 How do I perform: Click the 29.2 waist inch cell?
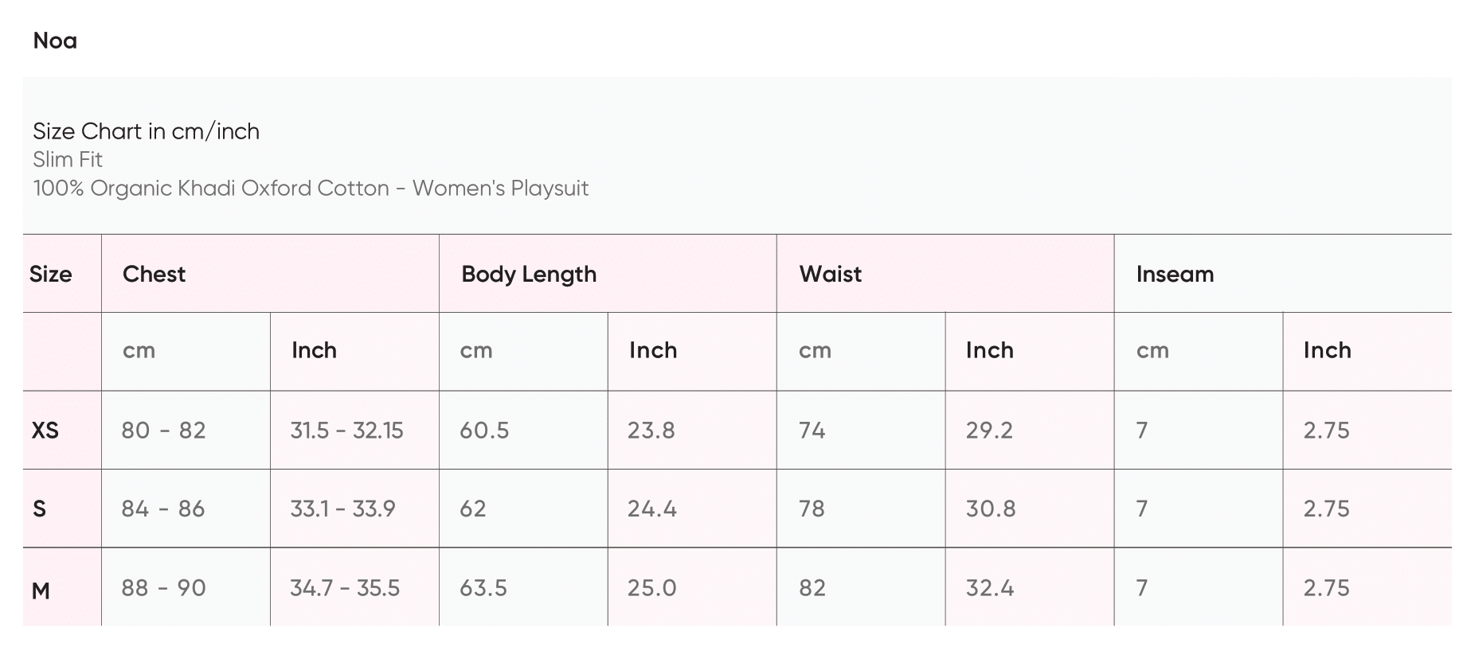988,431
